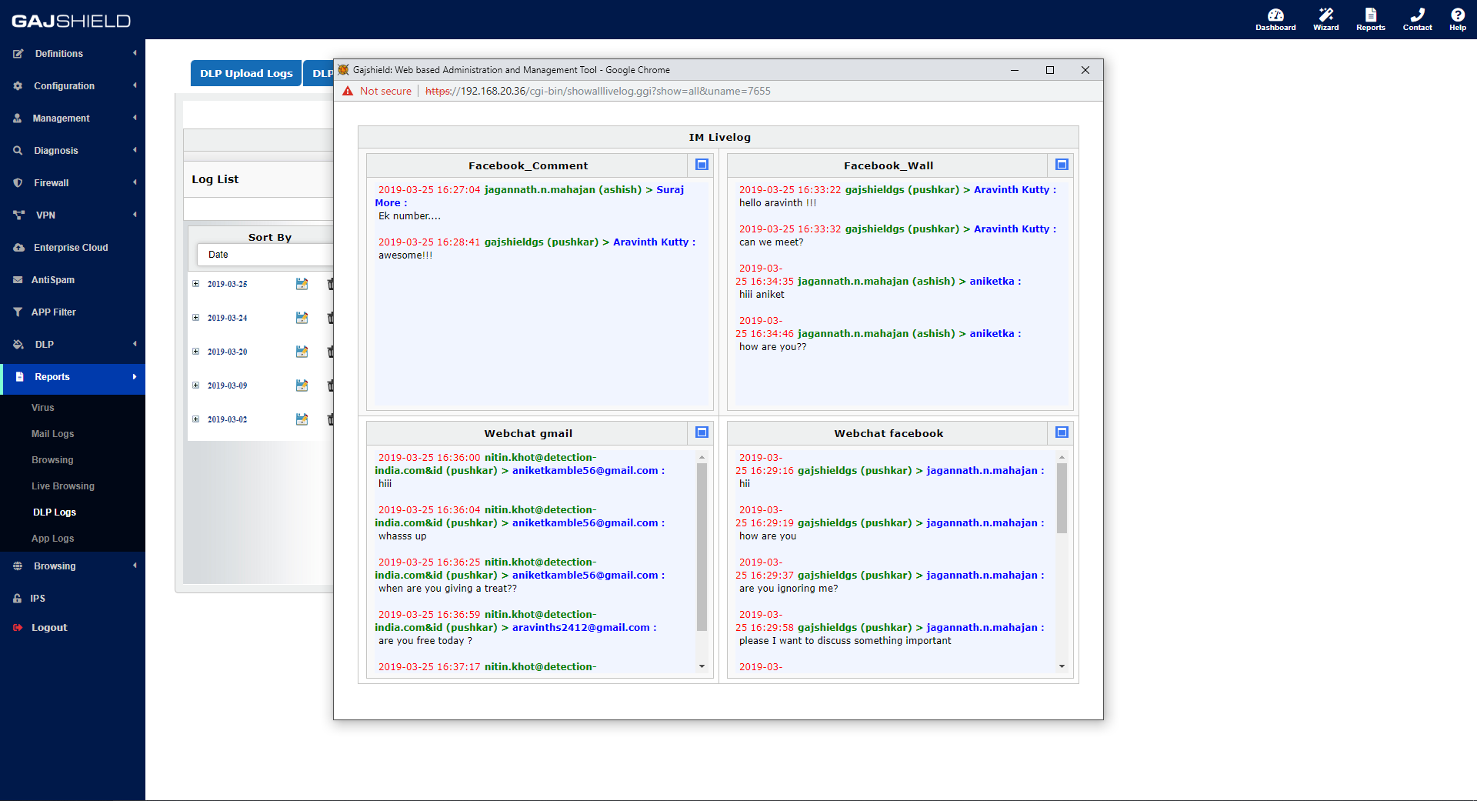Click the Webchat facebook scroll-down arrow
The image size is (1477, 801).
click(1062, 666)
